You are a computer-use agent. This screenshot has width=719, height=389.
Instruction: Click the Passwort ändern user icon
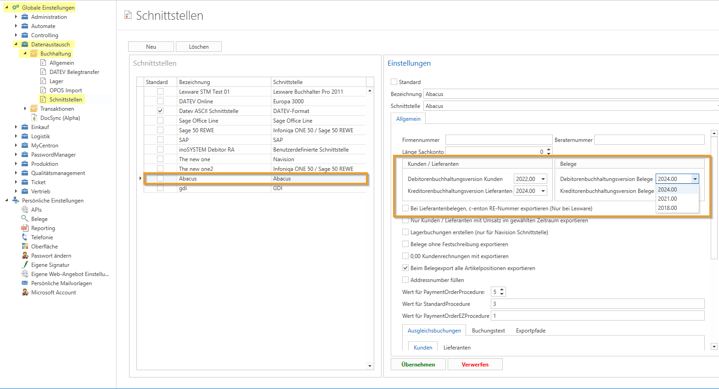click(x=25, y=256)
